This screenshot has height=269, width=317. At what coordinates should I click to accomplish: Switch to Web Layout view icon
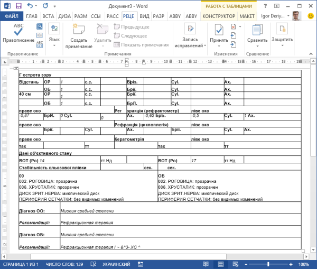coord(235,264)
